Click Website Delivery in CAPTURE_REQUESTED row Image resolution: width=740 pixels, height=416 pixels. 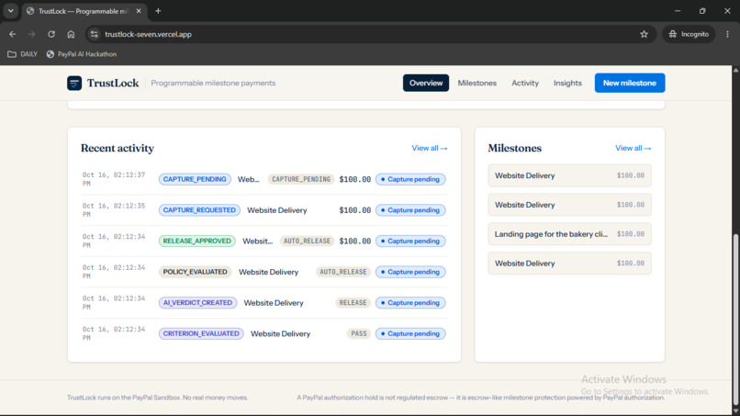click(x=277, y=210)
